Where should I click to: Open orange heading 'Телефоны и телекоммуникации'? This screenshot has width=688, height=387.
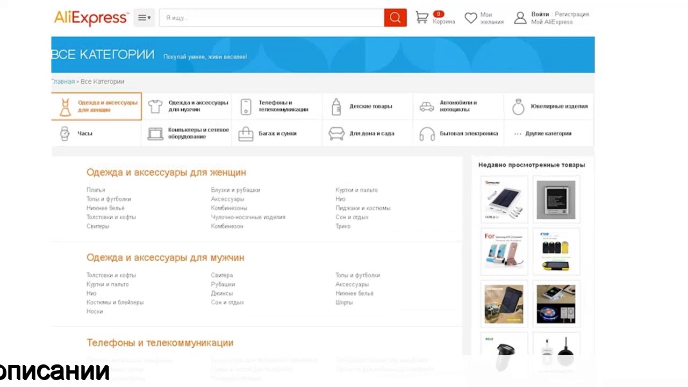click(160, 343)
